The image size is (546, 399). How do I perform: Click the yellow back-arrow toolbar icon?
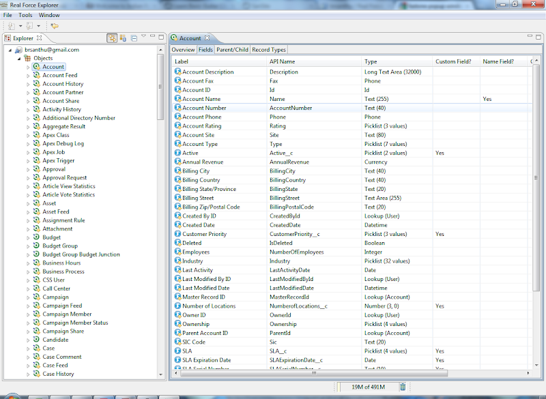coord(55,26)
